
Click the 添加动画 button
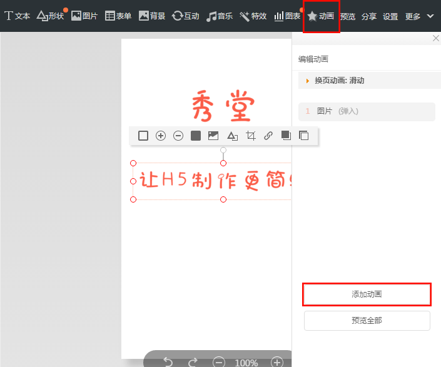pyautogui.click(x=367, y=294)
